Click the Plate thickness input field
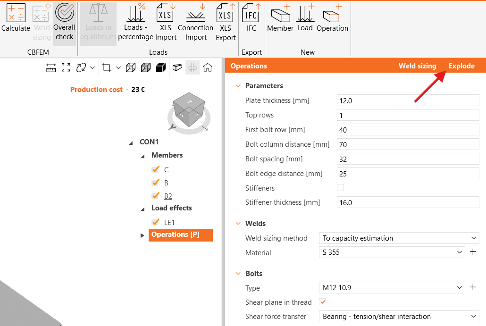Image resolution: width=486 pixels, height=326 pixels. 408,100
